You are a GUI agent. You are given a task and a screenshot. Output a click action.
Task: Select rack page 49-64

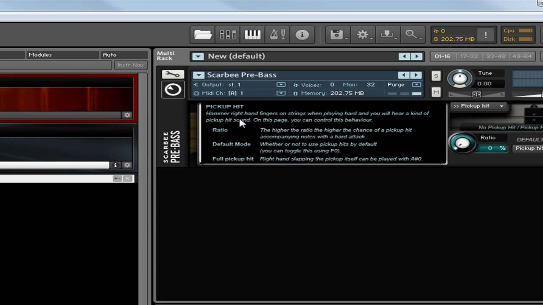pos(522,56)
